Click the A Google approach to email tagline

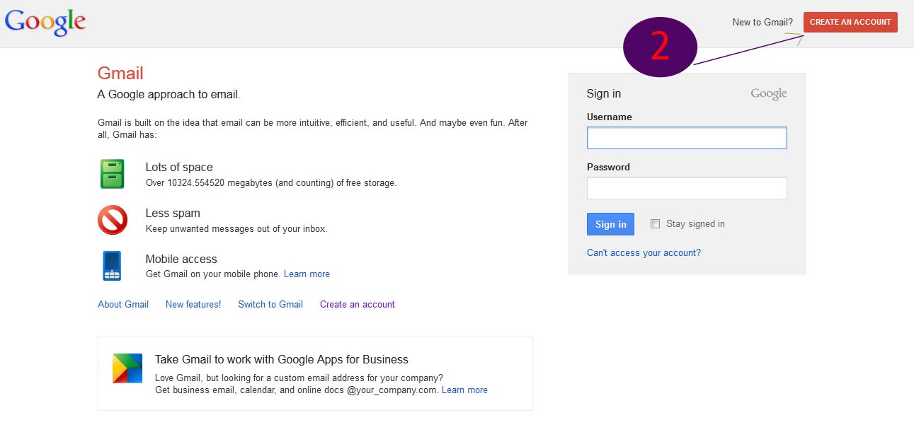pos(169,94)
